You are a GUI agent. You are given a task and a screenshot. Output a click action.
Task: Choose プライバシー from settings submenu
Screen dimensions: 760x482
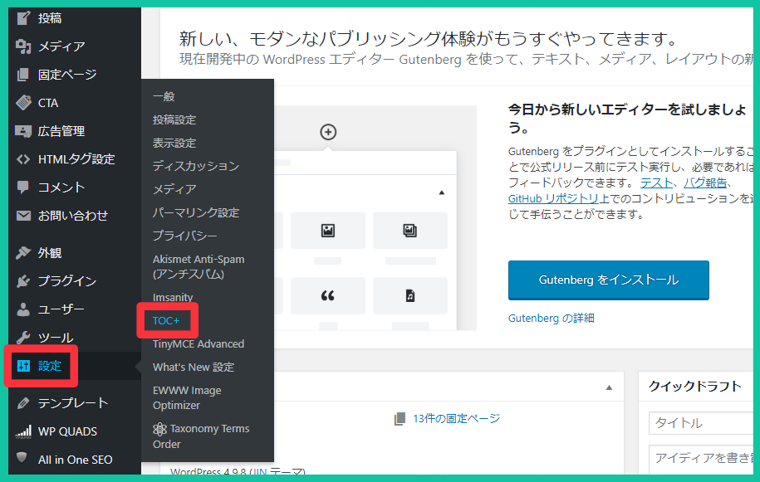coord(185,236)
